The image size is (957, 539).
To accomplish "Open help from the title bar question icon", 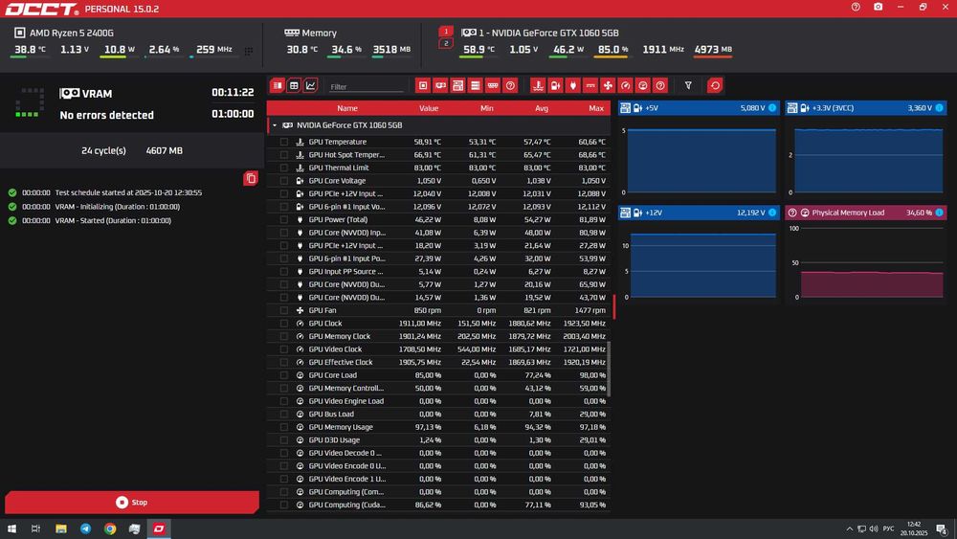I will (x=856, y=7).
